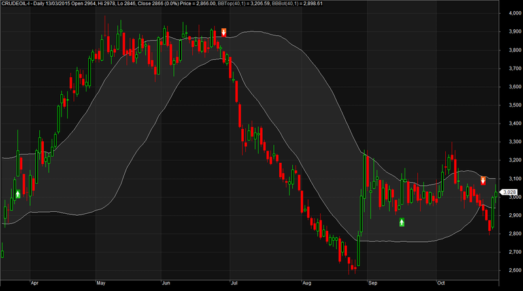The image size is (523, 291).
Task: Select the 3,300 price axis label
Action: click(x=515, y=142)
